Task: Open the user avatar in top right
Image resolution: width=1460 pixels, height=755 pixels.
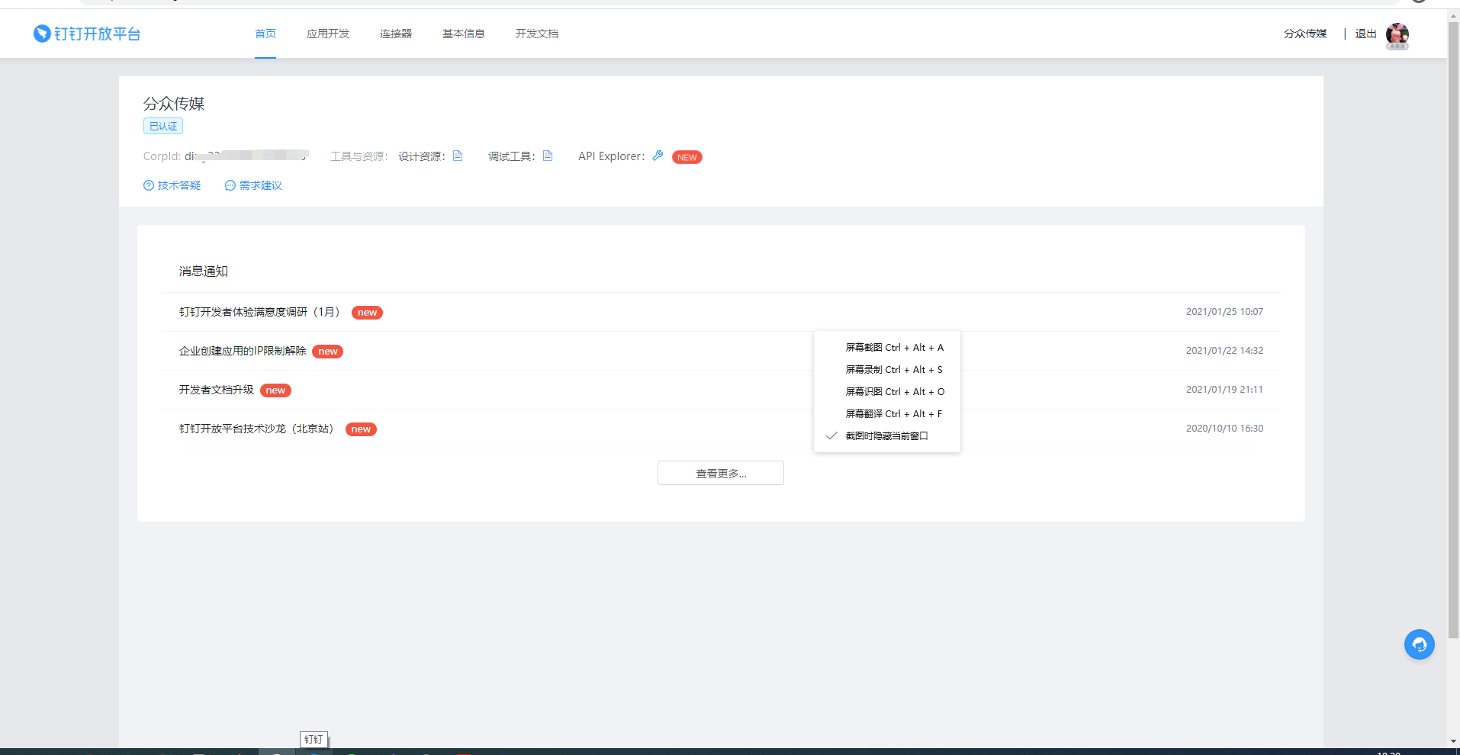Action: (1398, 36)
